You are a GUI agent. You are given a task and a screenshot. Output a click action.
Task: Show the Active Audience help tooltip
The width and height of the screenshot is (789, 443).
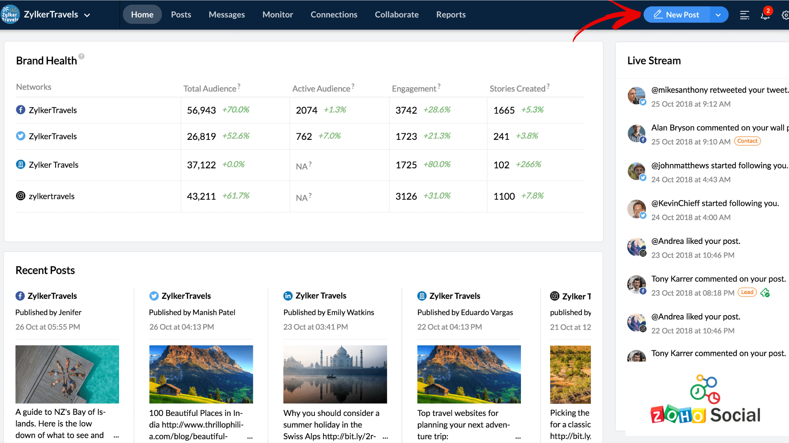coord(353,85)
